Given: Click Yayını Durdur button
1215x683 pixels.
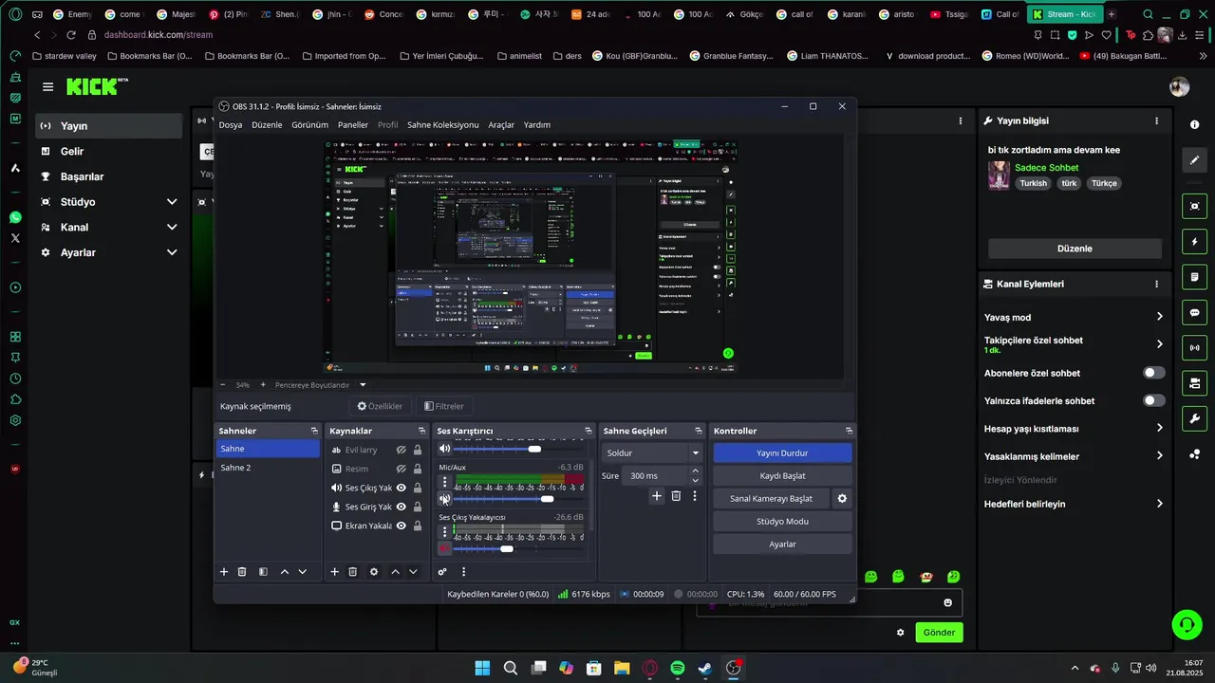Looking at the screenshot, I should 782,453.
